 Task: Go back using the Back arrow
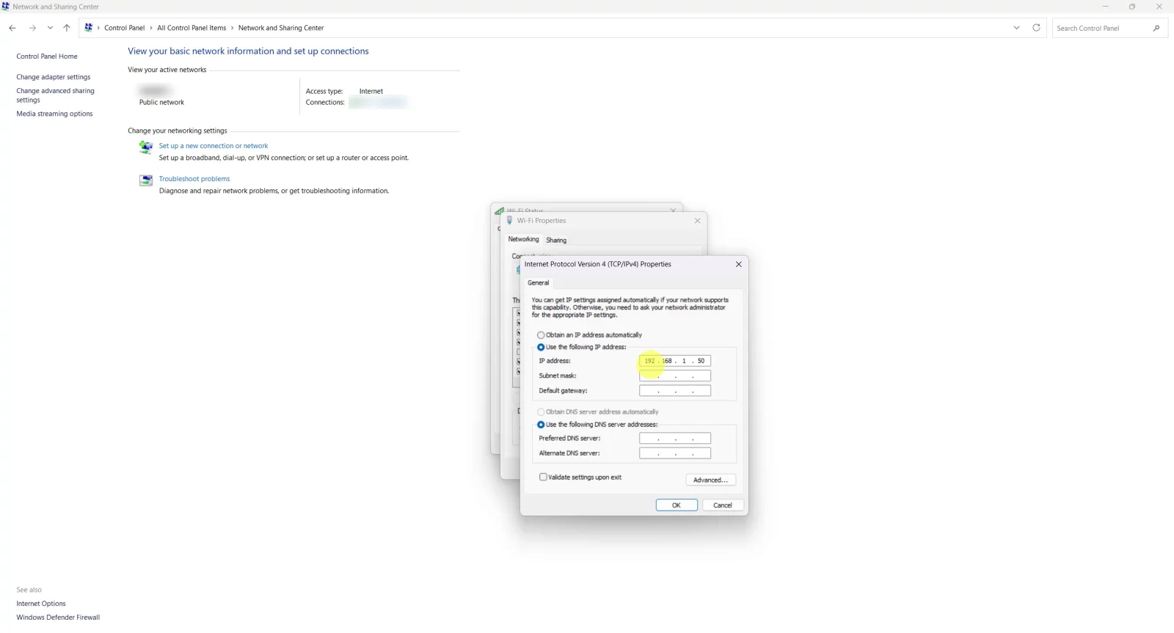pos(12,28)
